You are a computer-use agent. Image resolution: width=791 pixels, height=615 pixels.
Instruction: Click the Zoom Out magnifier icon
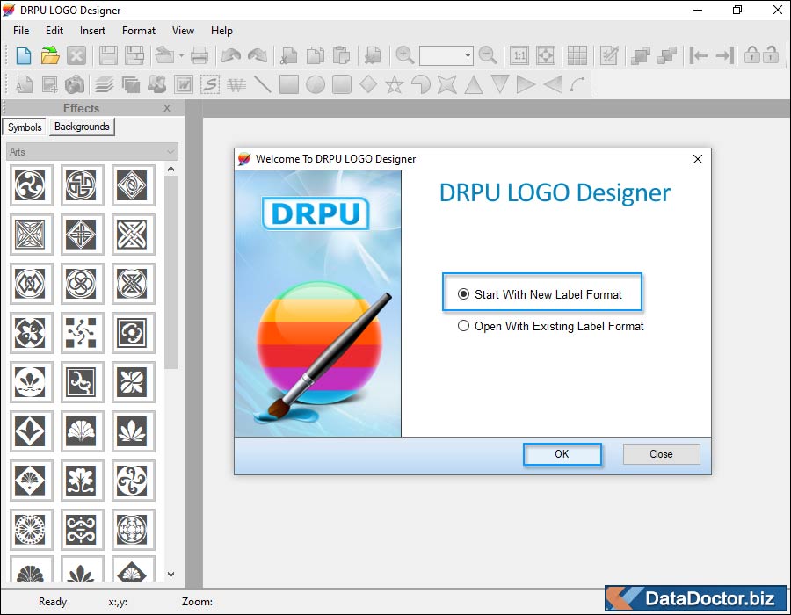[x=488, y=55]
